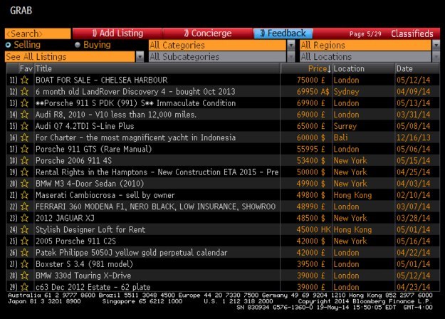The image size is (445, 319).
Task: Star the Audi R8, 2010 listing
Action: tap(25, 115)
